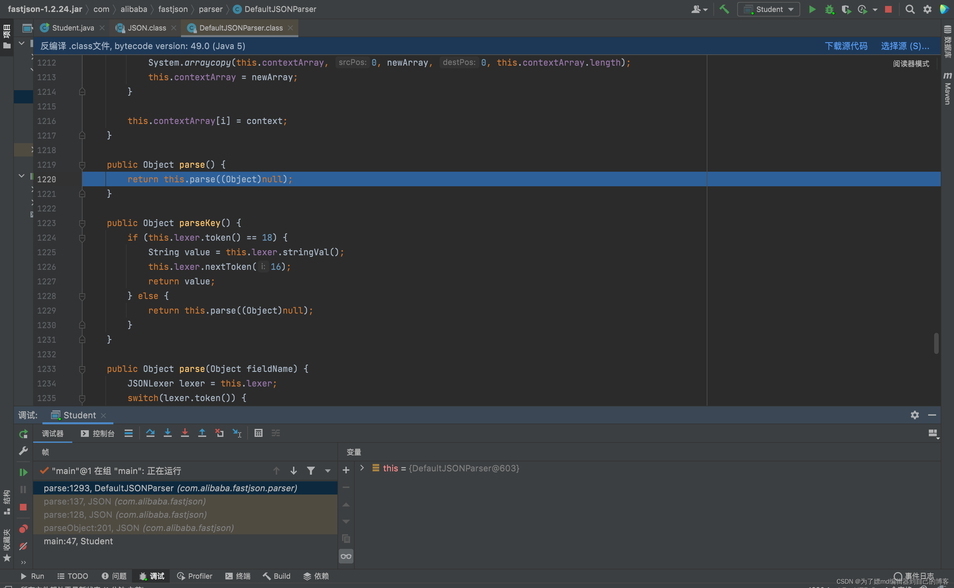
Task: Click Rerun Student debug icon
Action: tap(23, 434)
